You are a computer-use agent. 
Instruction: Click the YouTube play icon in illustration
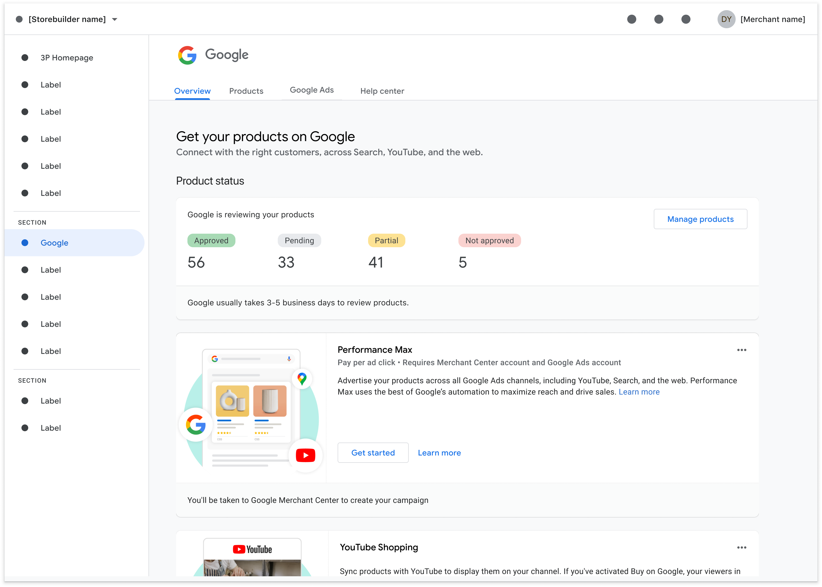pyautogui.click(x=305, y=455)
